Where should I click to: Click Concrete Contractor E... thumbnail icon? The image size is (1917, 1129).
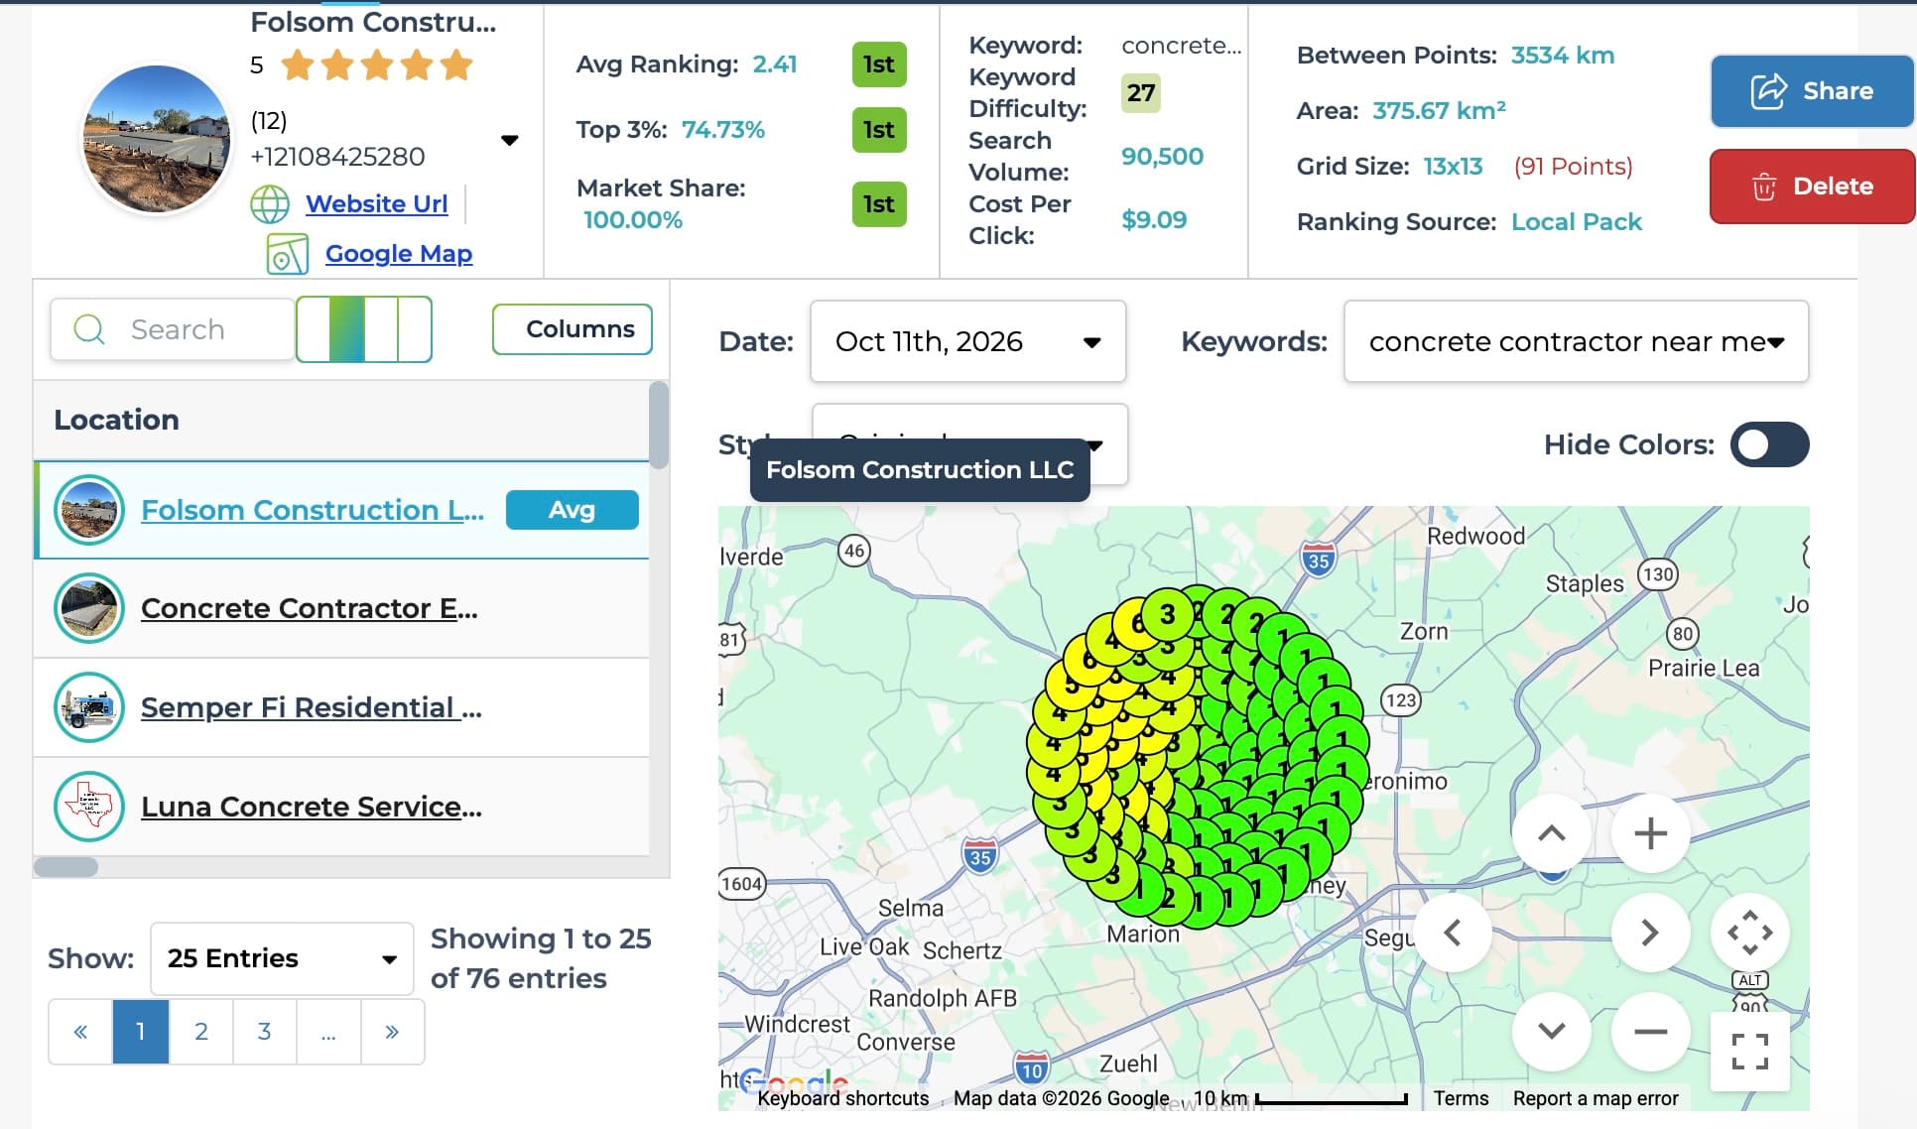tap(89, 608)
